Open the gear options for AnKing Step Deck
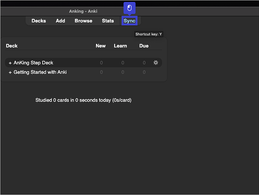This screenshot has height=195, width=259. (156, 62)
